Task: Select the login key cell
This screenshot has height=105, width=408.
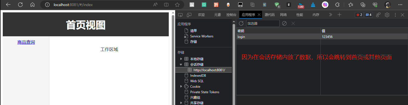Action: 278,37
